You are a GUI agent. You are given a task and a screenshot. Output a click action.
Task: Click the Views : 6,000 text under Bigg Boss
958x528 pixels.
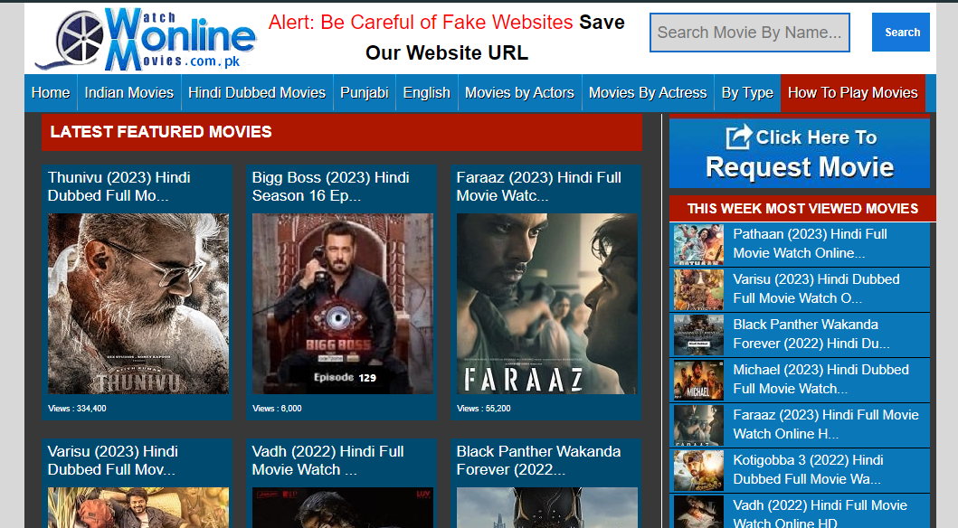[277, 409]
